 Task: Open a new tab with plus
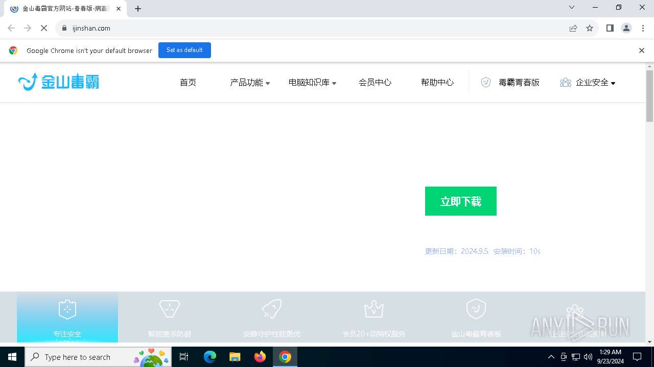(x=138, y=9)
